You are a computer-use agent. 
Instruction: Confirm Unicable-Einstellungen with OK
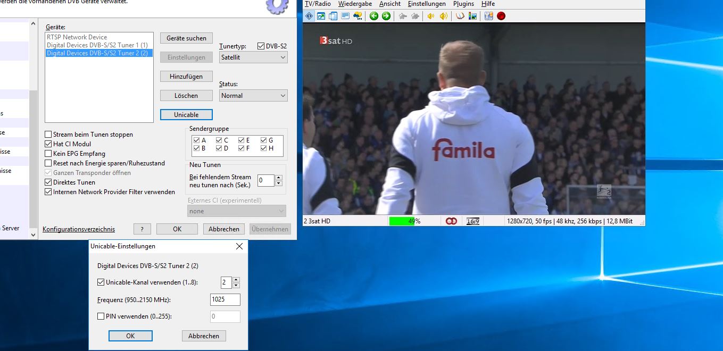pyautogui.click(x=130, y=336)
